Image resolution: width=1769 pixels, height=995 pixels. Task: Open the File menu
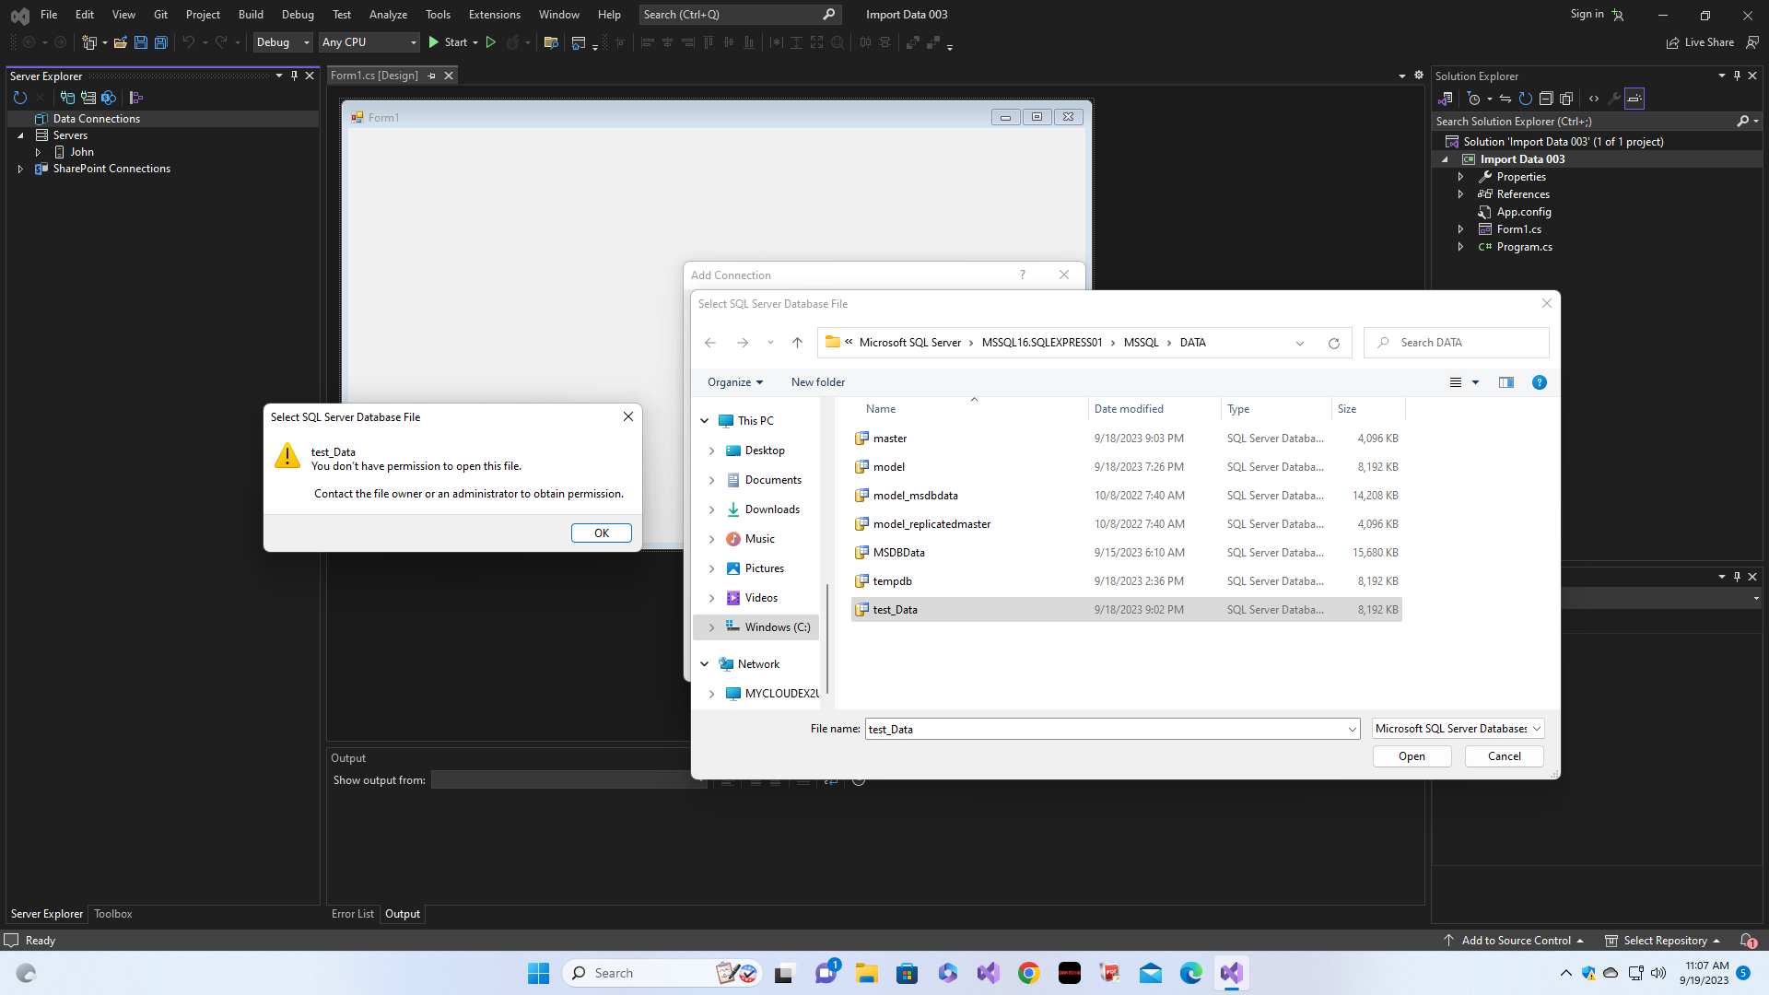tap(49, 15)
